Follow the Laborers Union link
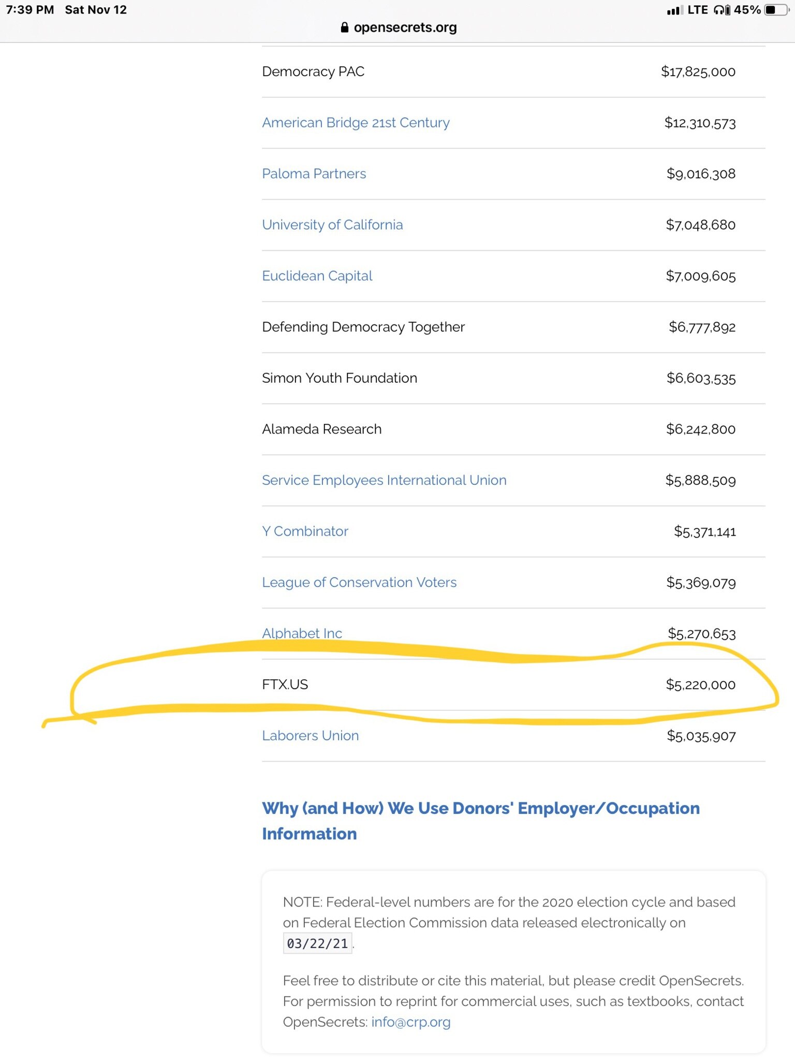The height and width of the screenshot is (1061, 795). click(310, 736)
